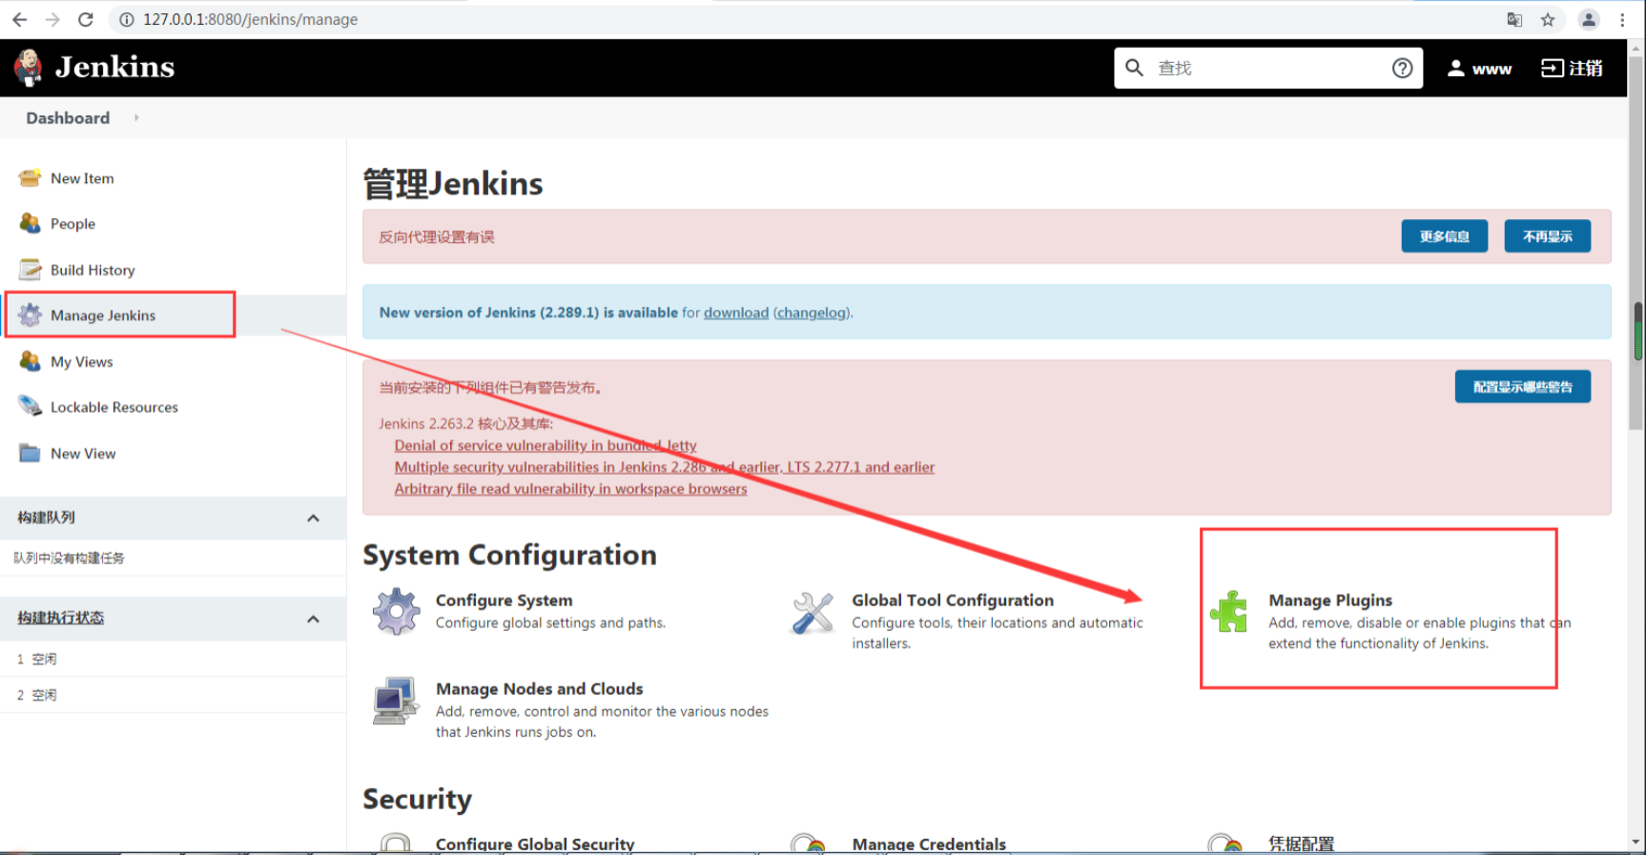1646x855 pixels.
Task: Open the browser account avatar
Action: click(x=1589, y=19)
